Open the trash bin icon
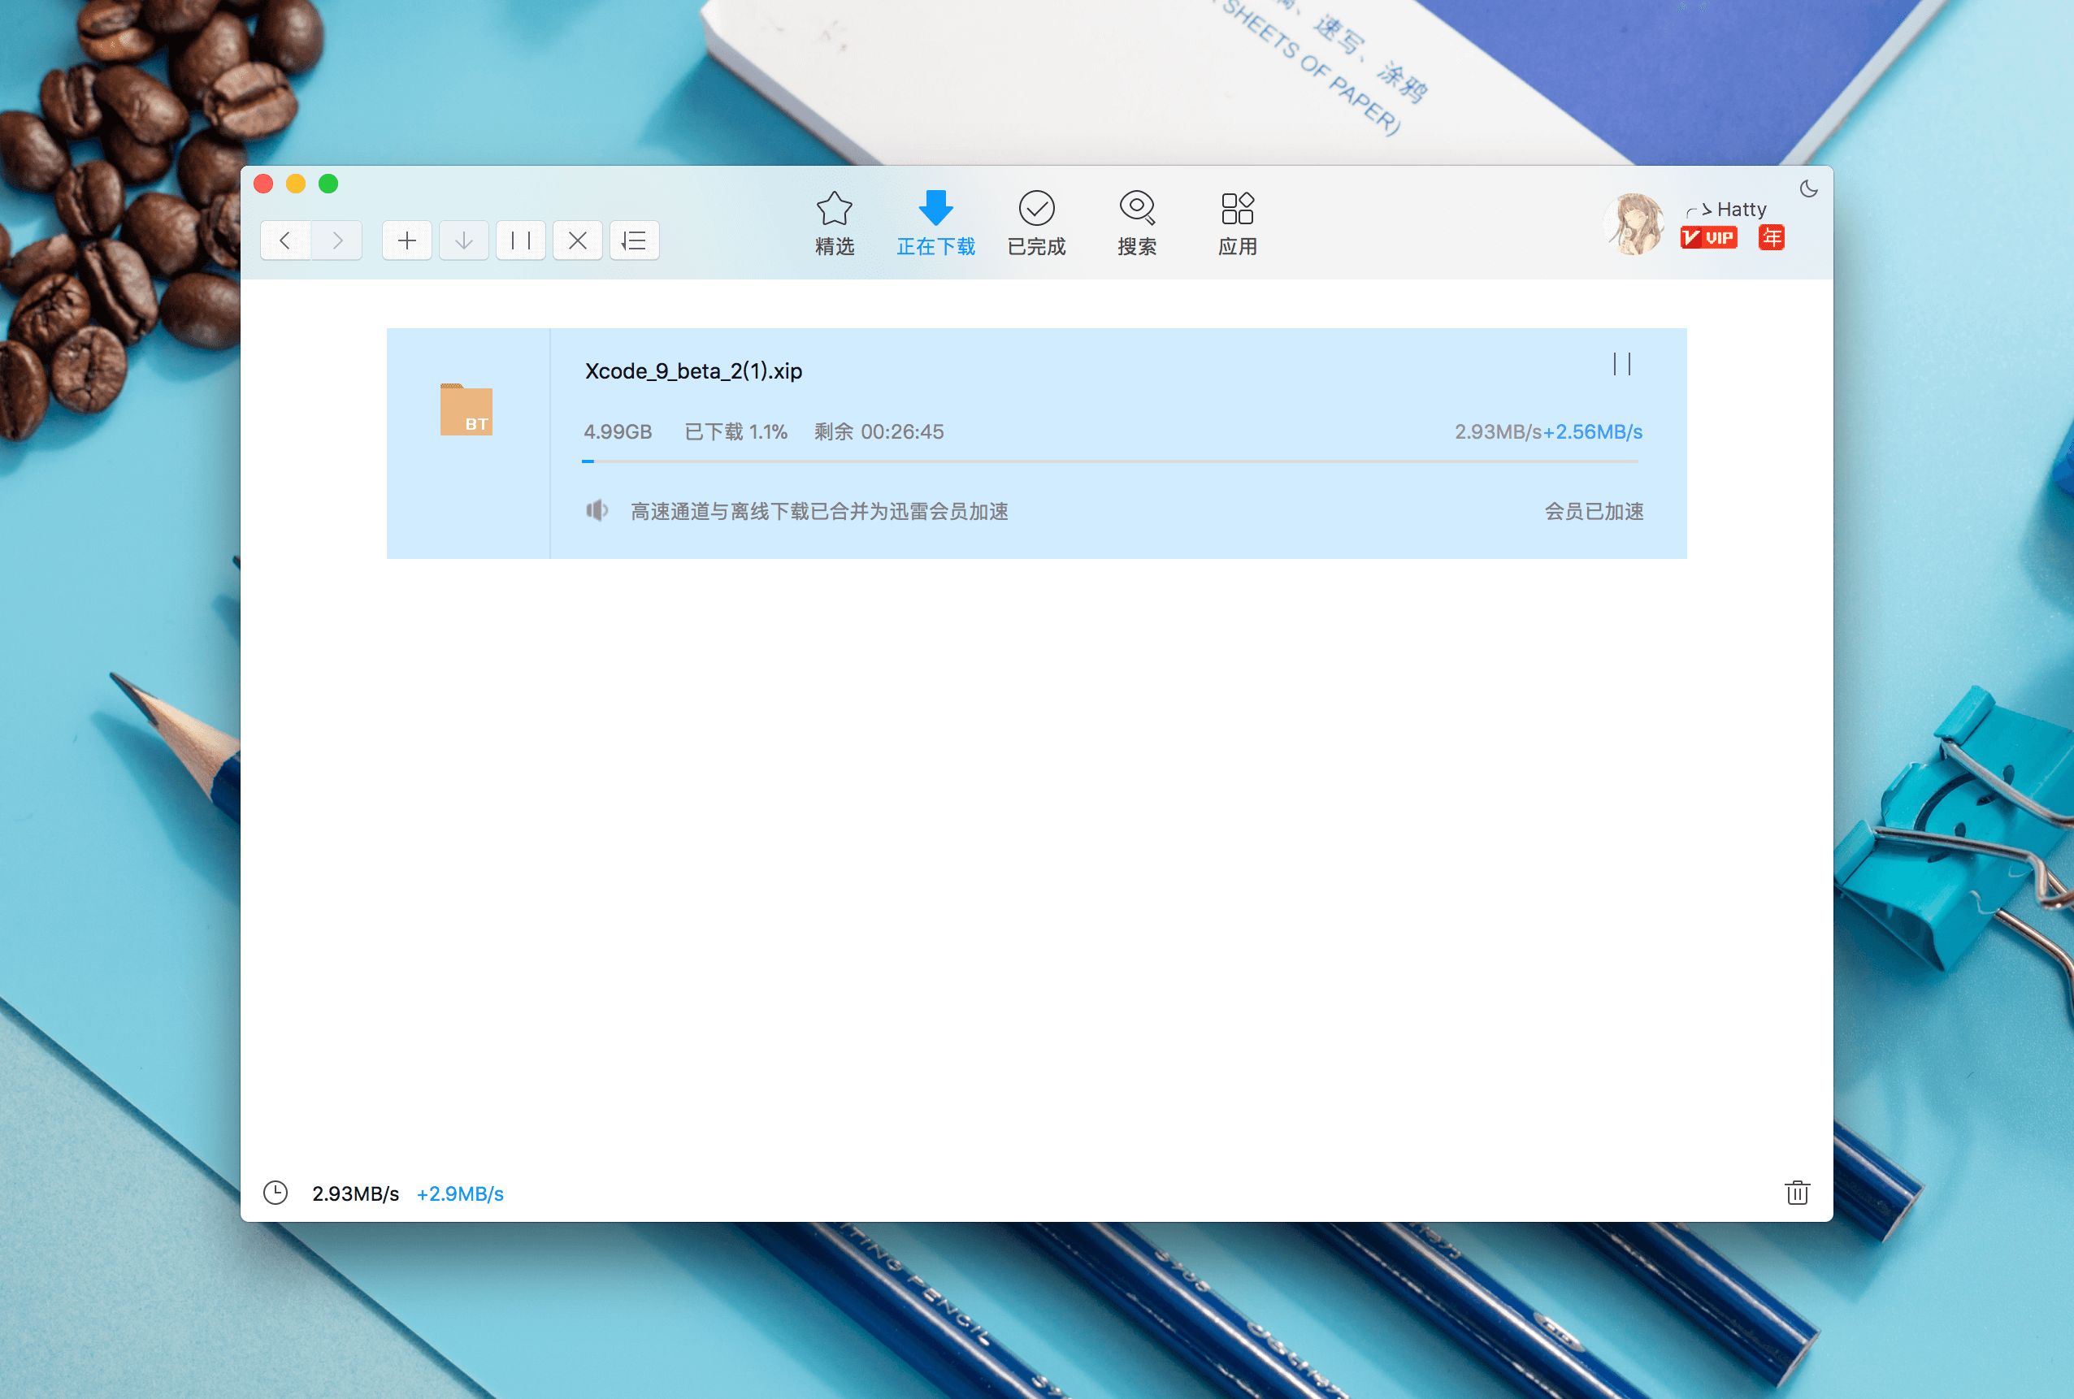This screenshot has height=1399, width=2074. (x=1798, y=1192)
